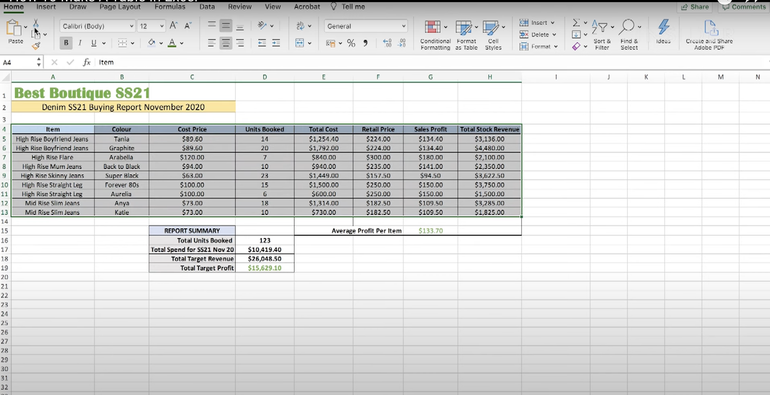Viewport: 770px width, 395px height.
Task: Click the Comments button
Action: [744, 7]
